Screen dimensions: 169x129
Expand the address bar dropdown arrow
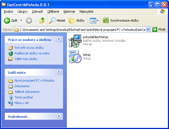coord(148,29)
